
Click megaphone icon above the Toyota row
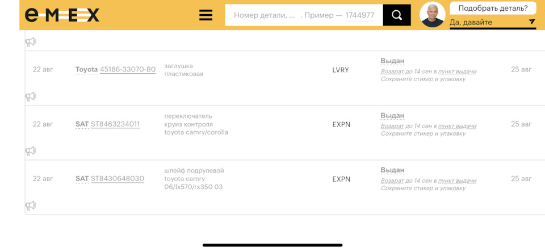coord(31,42)
